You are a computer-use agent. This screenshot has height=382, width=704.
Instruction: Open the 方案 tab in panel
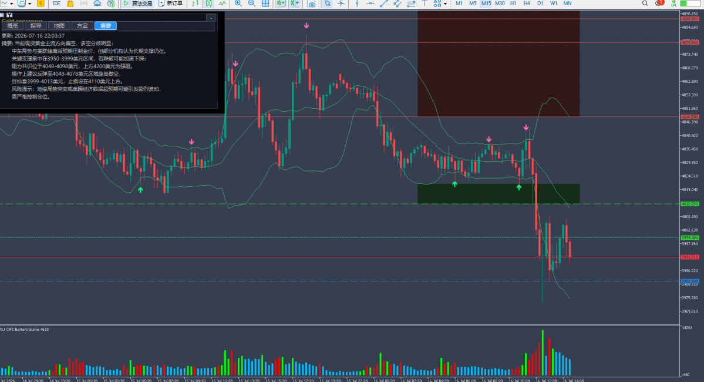(82, 26)
